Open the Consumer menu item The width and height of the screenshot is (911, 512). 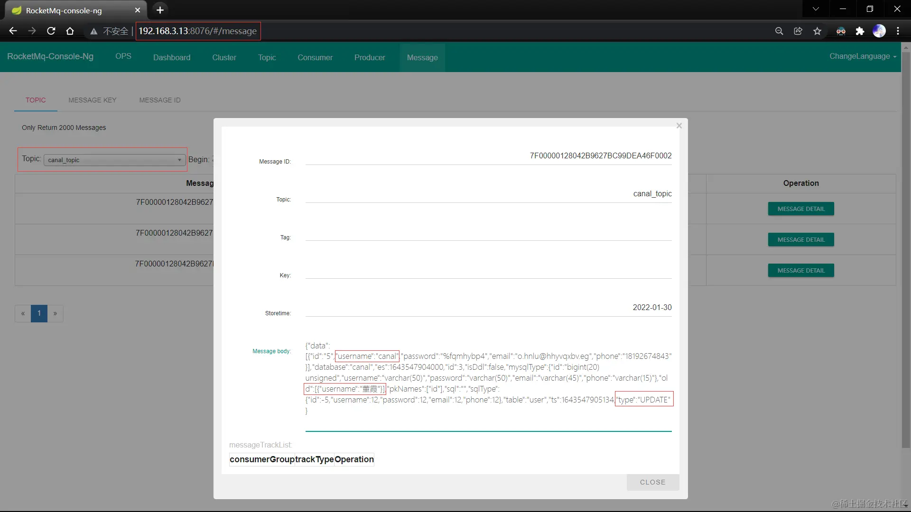[x=315, y=57]
